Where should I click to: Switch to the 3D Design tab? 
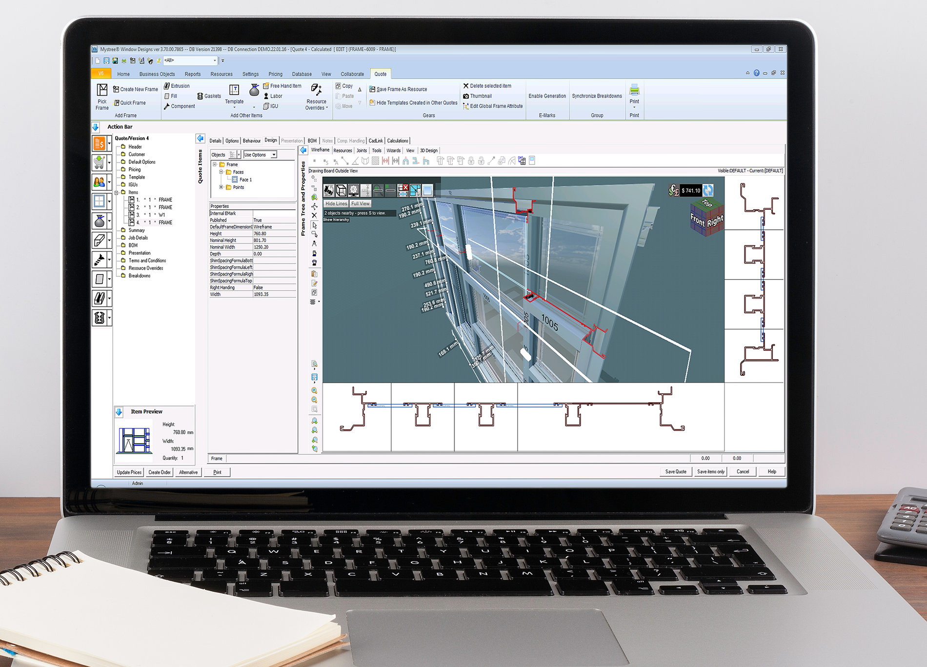[x=429, y=150]
